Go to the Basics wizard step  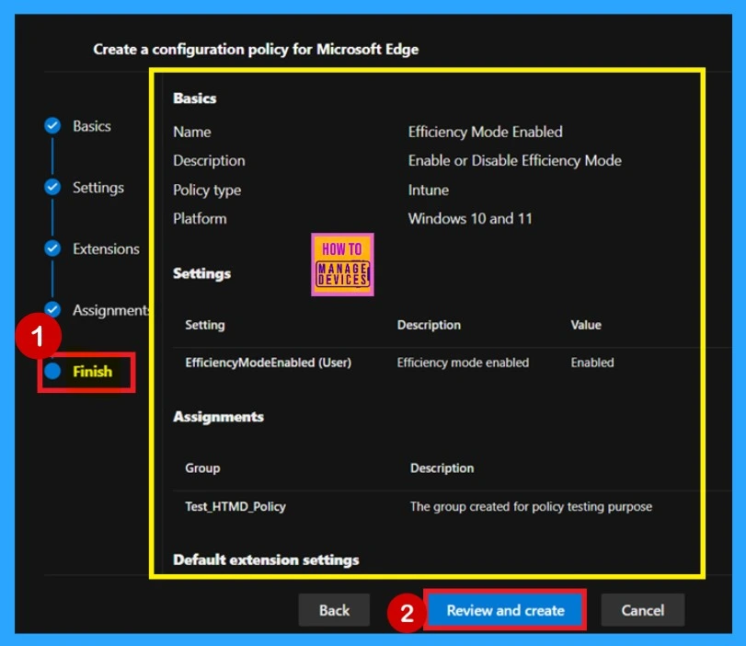pos(92,126)
